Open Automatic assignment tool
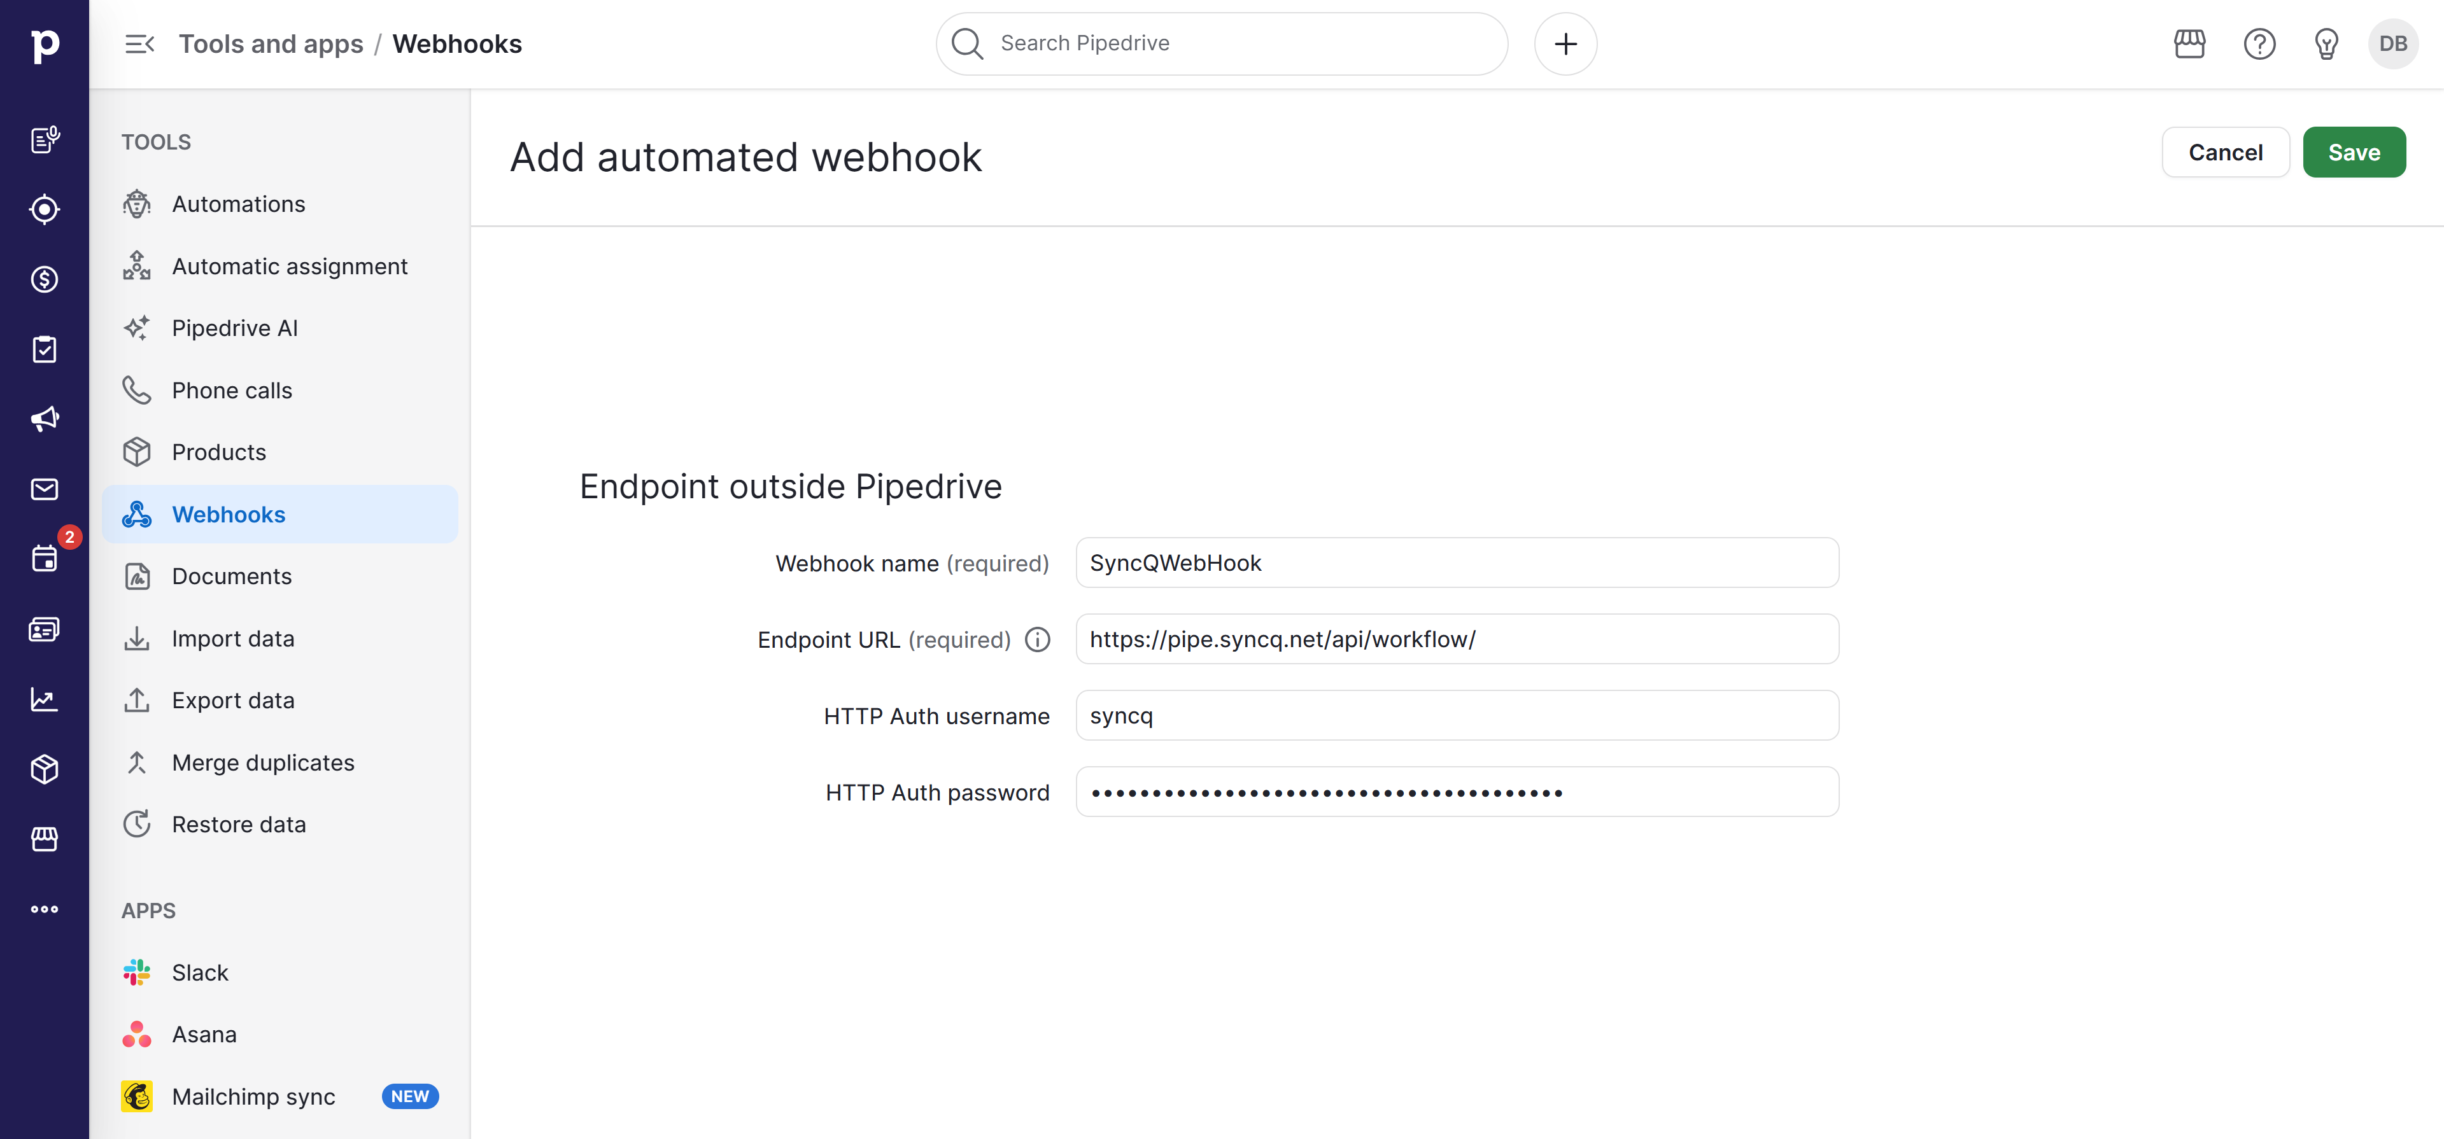This screenshot has width=2444, height=1139. [x=279, y=267]
